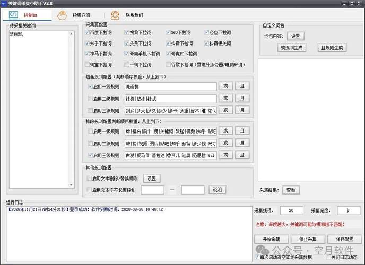
Task: Toggle 抖音相关词 checkbox
Action: pyautogui.click(x=206, y=43)
